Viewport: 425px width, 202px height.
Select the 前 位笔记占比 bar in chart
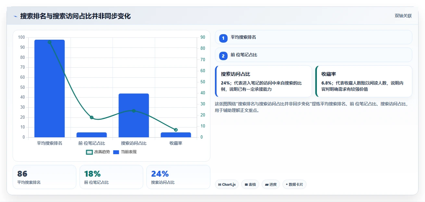[92, 135]
